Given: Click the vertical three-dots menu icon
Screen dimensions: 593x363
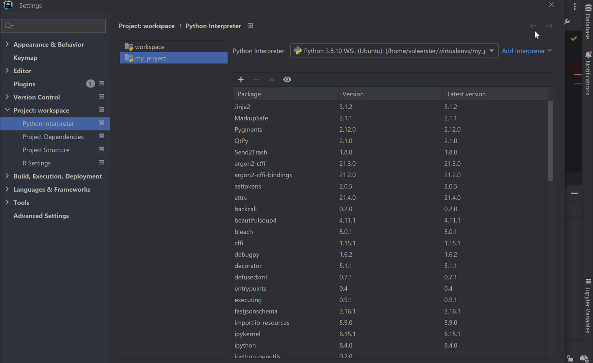Looking at the screenshot, I should pyautogui.click(x=575, y=6).
